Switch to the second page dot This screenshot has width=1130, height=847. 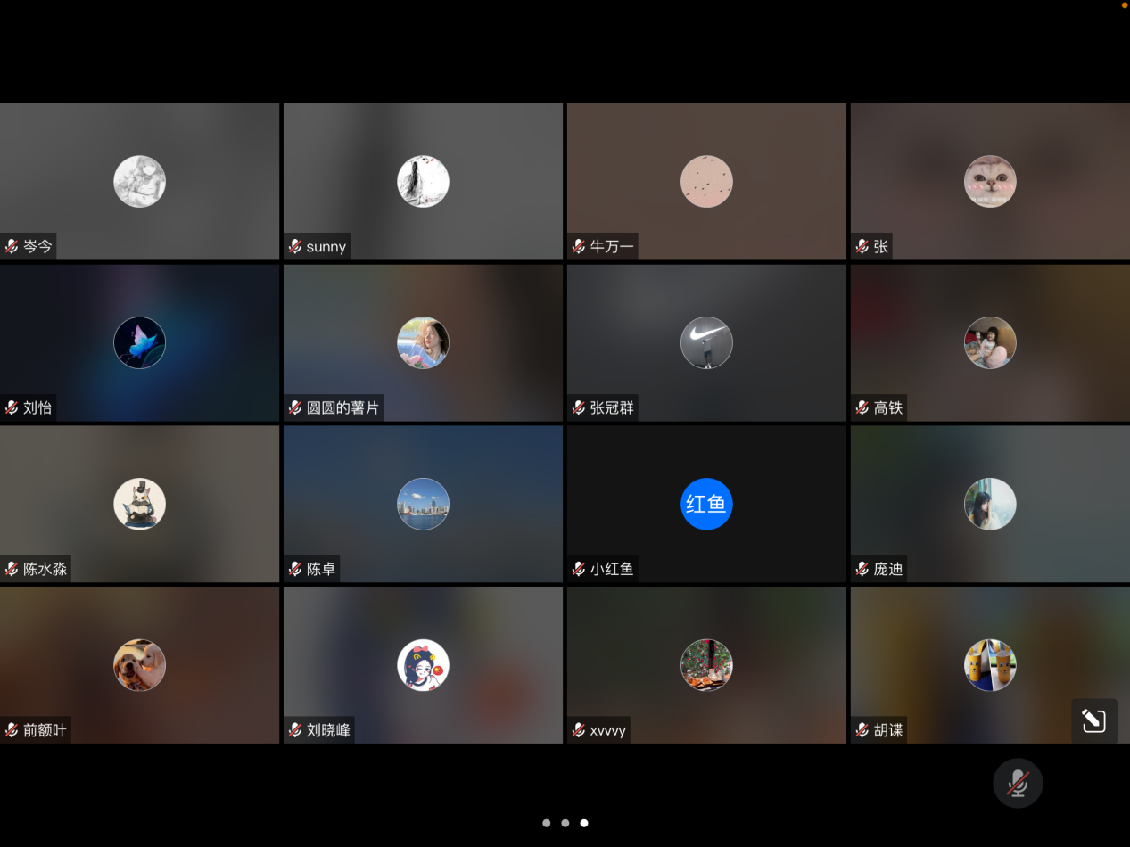click(x=565, y=823)
